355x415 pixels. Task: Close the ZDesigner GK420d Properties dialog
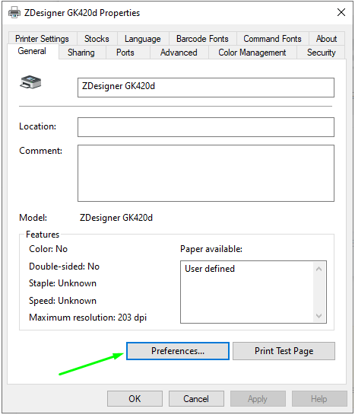pyautogui.click(x=341, y=12)
